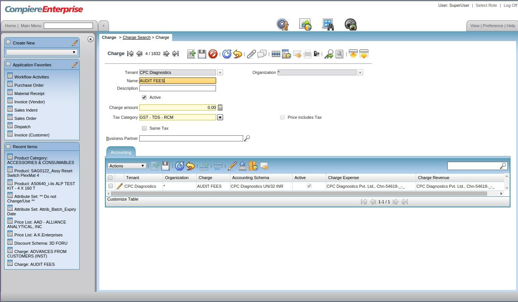The image size is (518, 302).
Task: Open the binoculars monitor icon in header
Action: pos(328,25)
